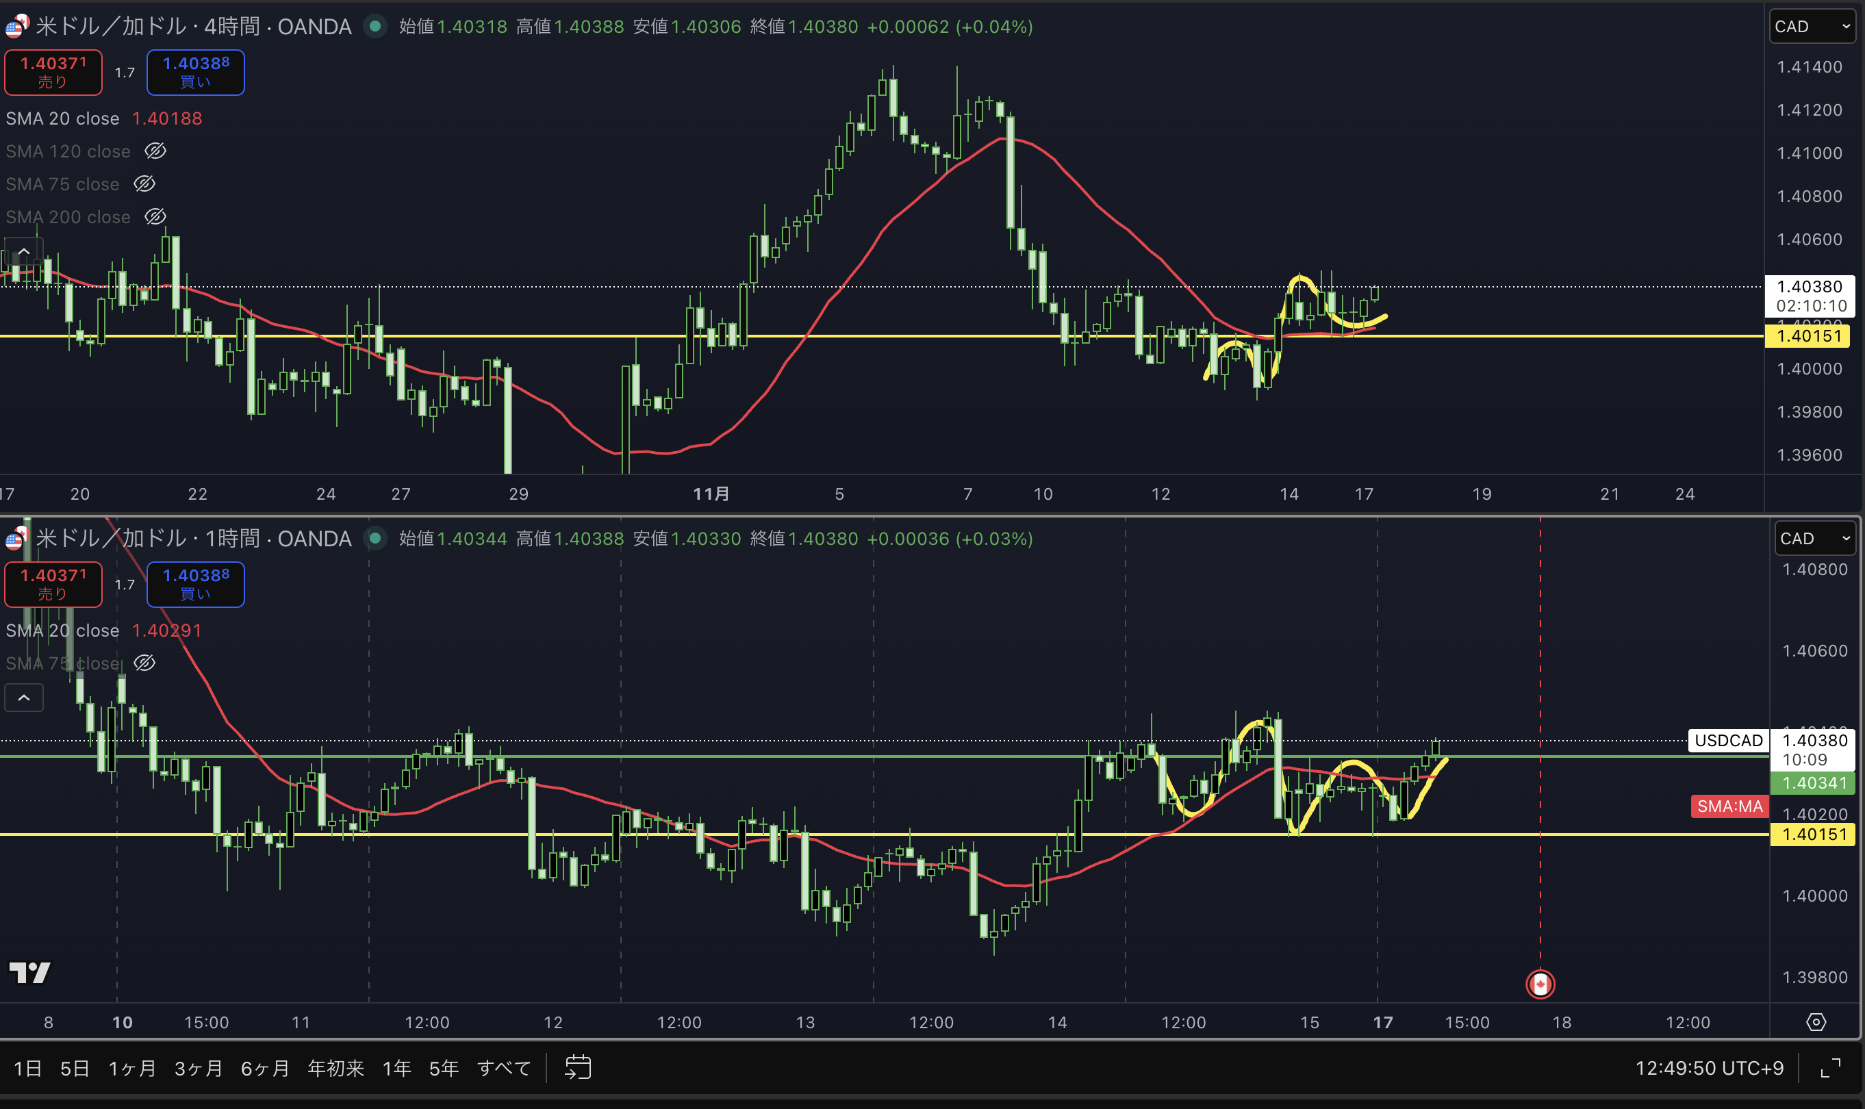Screen dimensions: 1865x1109
Task: Click the Canada economic event marker
Action: click(1539, 984)
